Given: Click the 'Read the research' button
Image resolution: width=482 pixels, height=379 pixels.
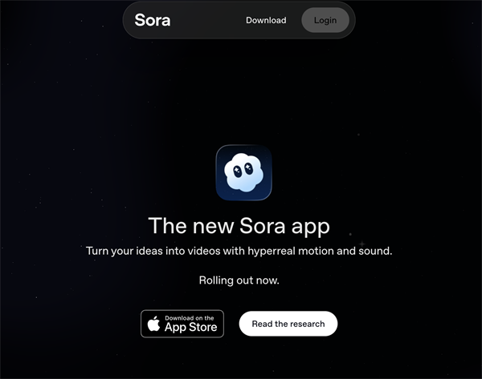Looking at the screenshot, I should point(288,324).
